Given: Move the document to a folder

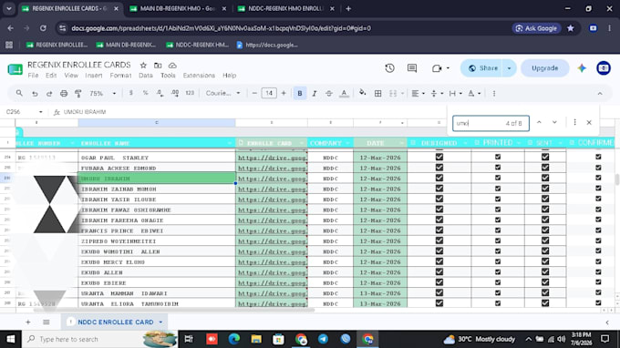Looking at the screenshot, I should tap(158, 66).
